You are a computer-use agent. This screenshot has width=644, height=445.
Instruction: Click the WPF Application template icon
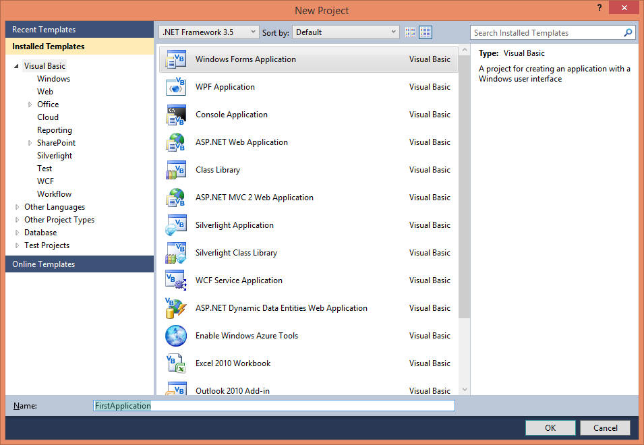coord(176,87)
